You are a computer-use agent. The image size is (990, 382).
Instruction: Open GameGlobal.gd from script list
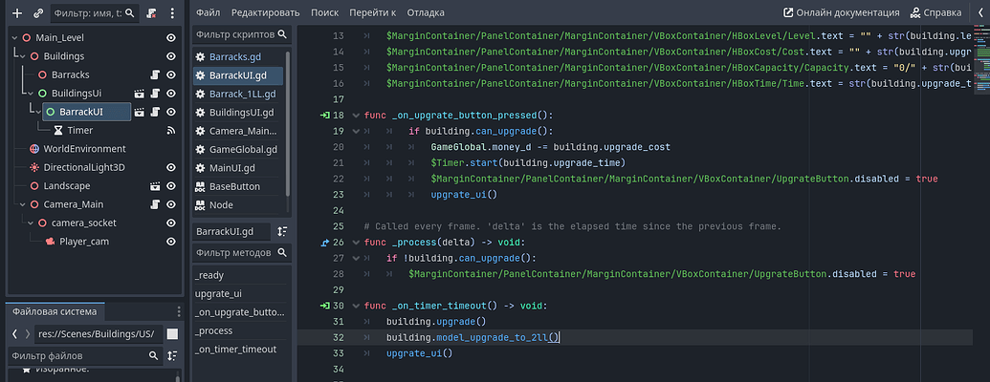243,150
